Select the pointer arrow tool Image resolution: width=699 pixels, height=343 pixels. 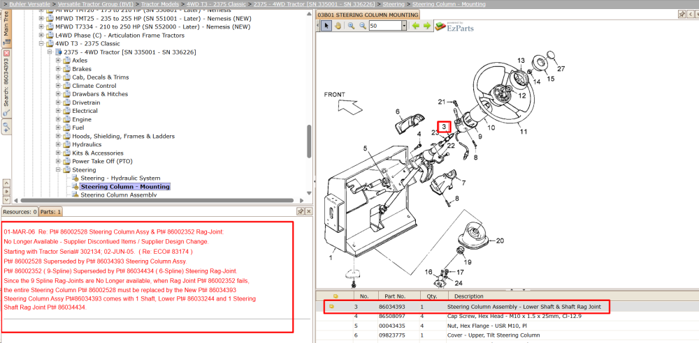pos(326,26)
